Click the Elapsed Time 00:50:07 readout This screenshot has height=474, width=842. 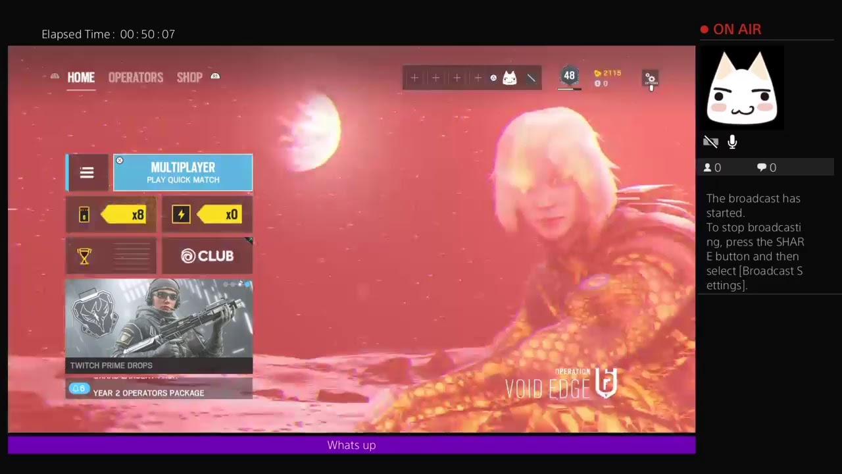point(109,34)
